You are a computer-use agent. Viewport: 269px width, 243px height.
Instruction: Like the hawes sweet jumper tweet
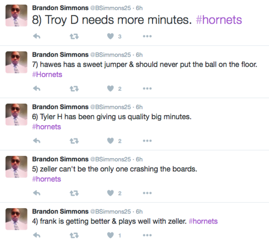(x=110, y=89)
